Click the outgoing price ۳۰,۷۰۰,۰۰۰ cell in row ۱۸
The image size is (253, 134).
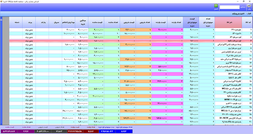(x=128, y=81)
